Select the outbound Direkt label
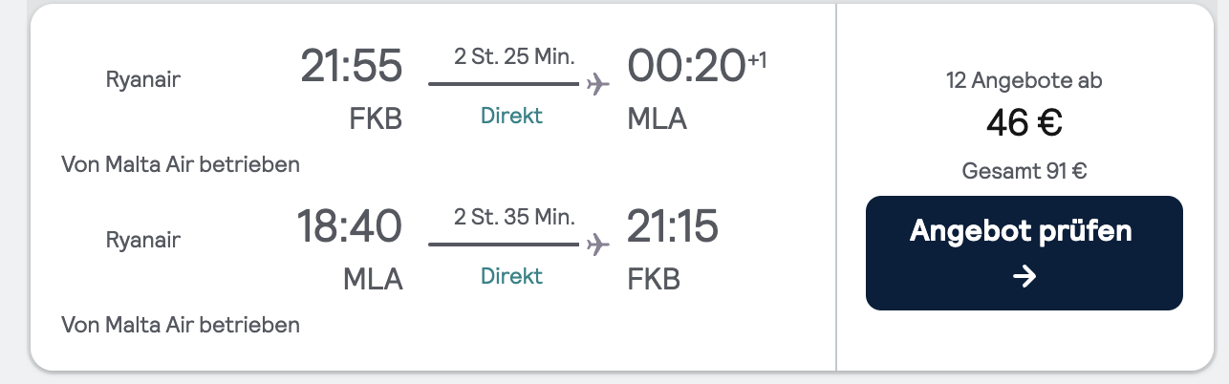The width and height of the screenshot is (1229, 384). pyautogui.click(x=511, y=116)
